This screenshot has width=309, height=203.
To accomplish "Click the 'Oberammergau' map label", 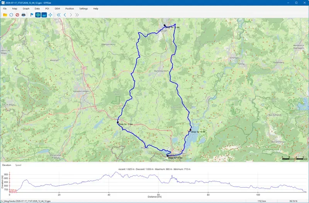I will coord(278,142).
